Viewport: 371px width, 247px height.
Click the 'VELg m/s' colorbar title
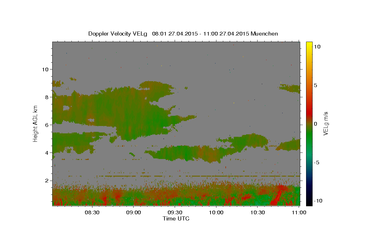pyautogui.click(x=326, y=124)
